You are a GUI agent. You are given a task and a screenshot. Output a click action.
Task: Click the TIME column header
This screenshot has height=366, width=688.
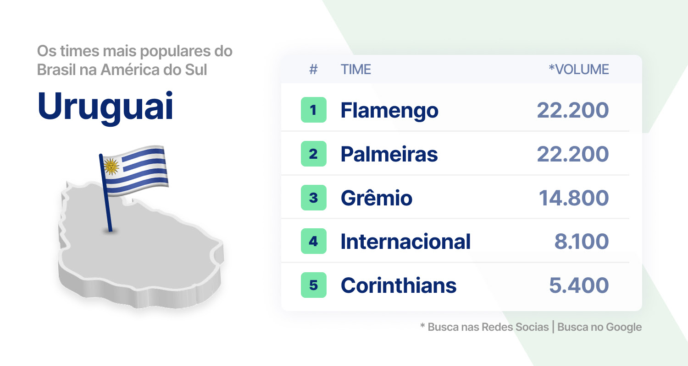[x=356, y=70]
